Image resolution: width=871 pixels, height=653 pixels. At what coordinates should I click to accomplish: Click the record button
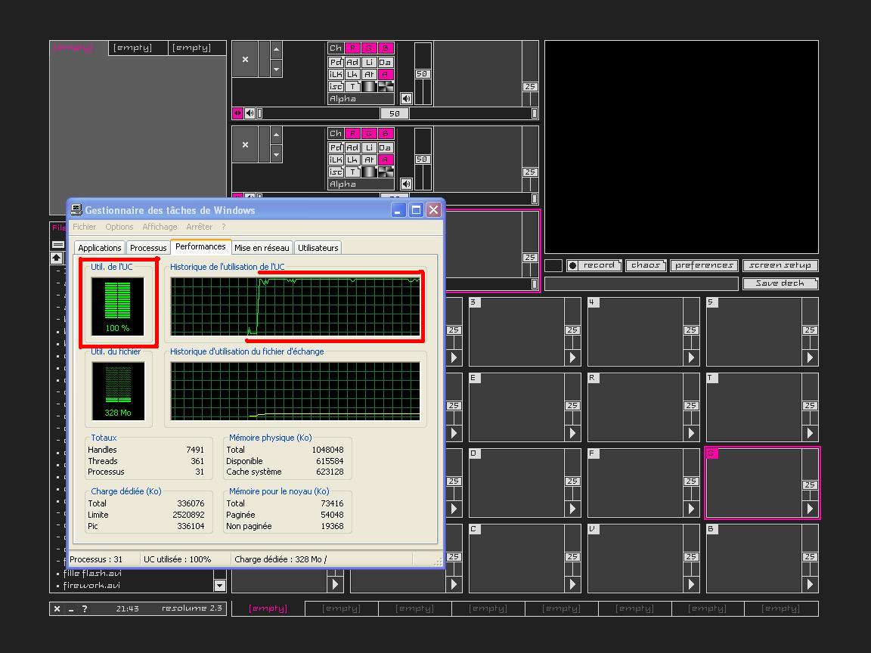click(594, 265)
